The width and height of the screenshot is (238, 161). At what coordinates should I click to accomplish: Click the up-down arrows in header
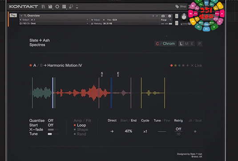pos(77,7)
